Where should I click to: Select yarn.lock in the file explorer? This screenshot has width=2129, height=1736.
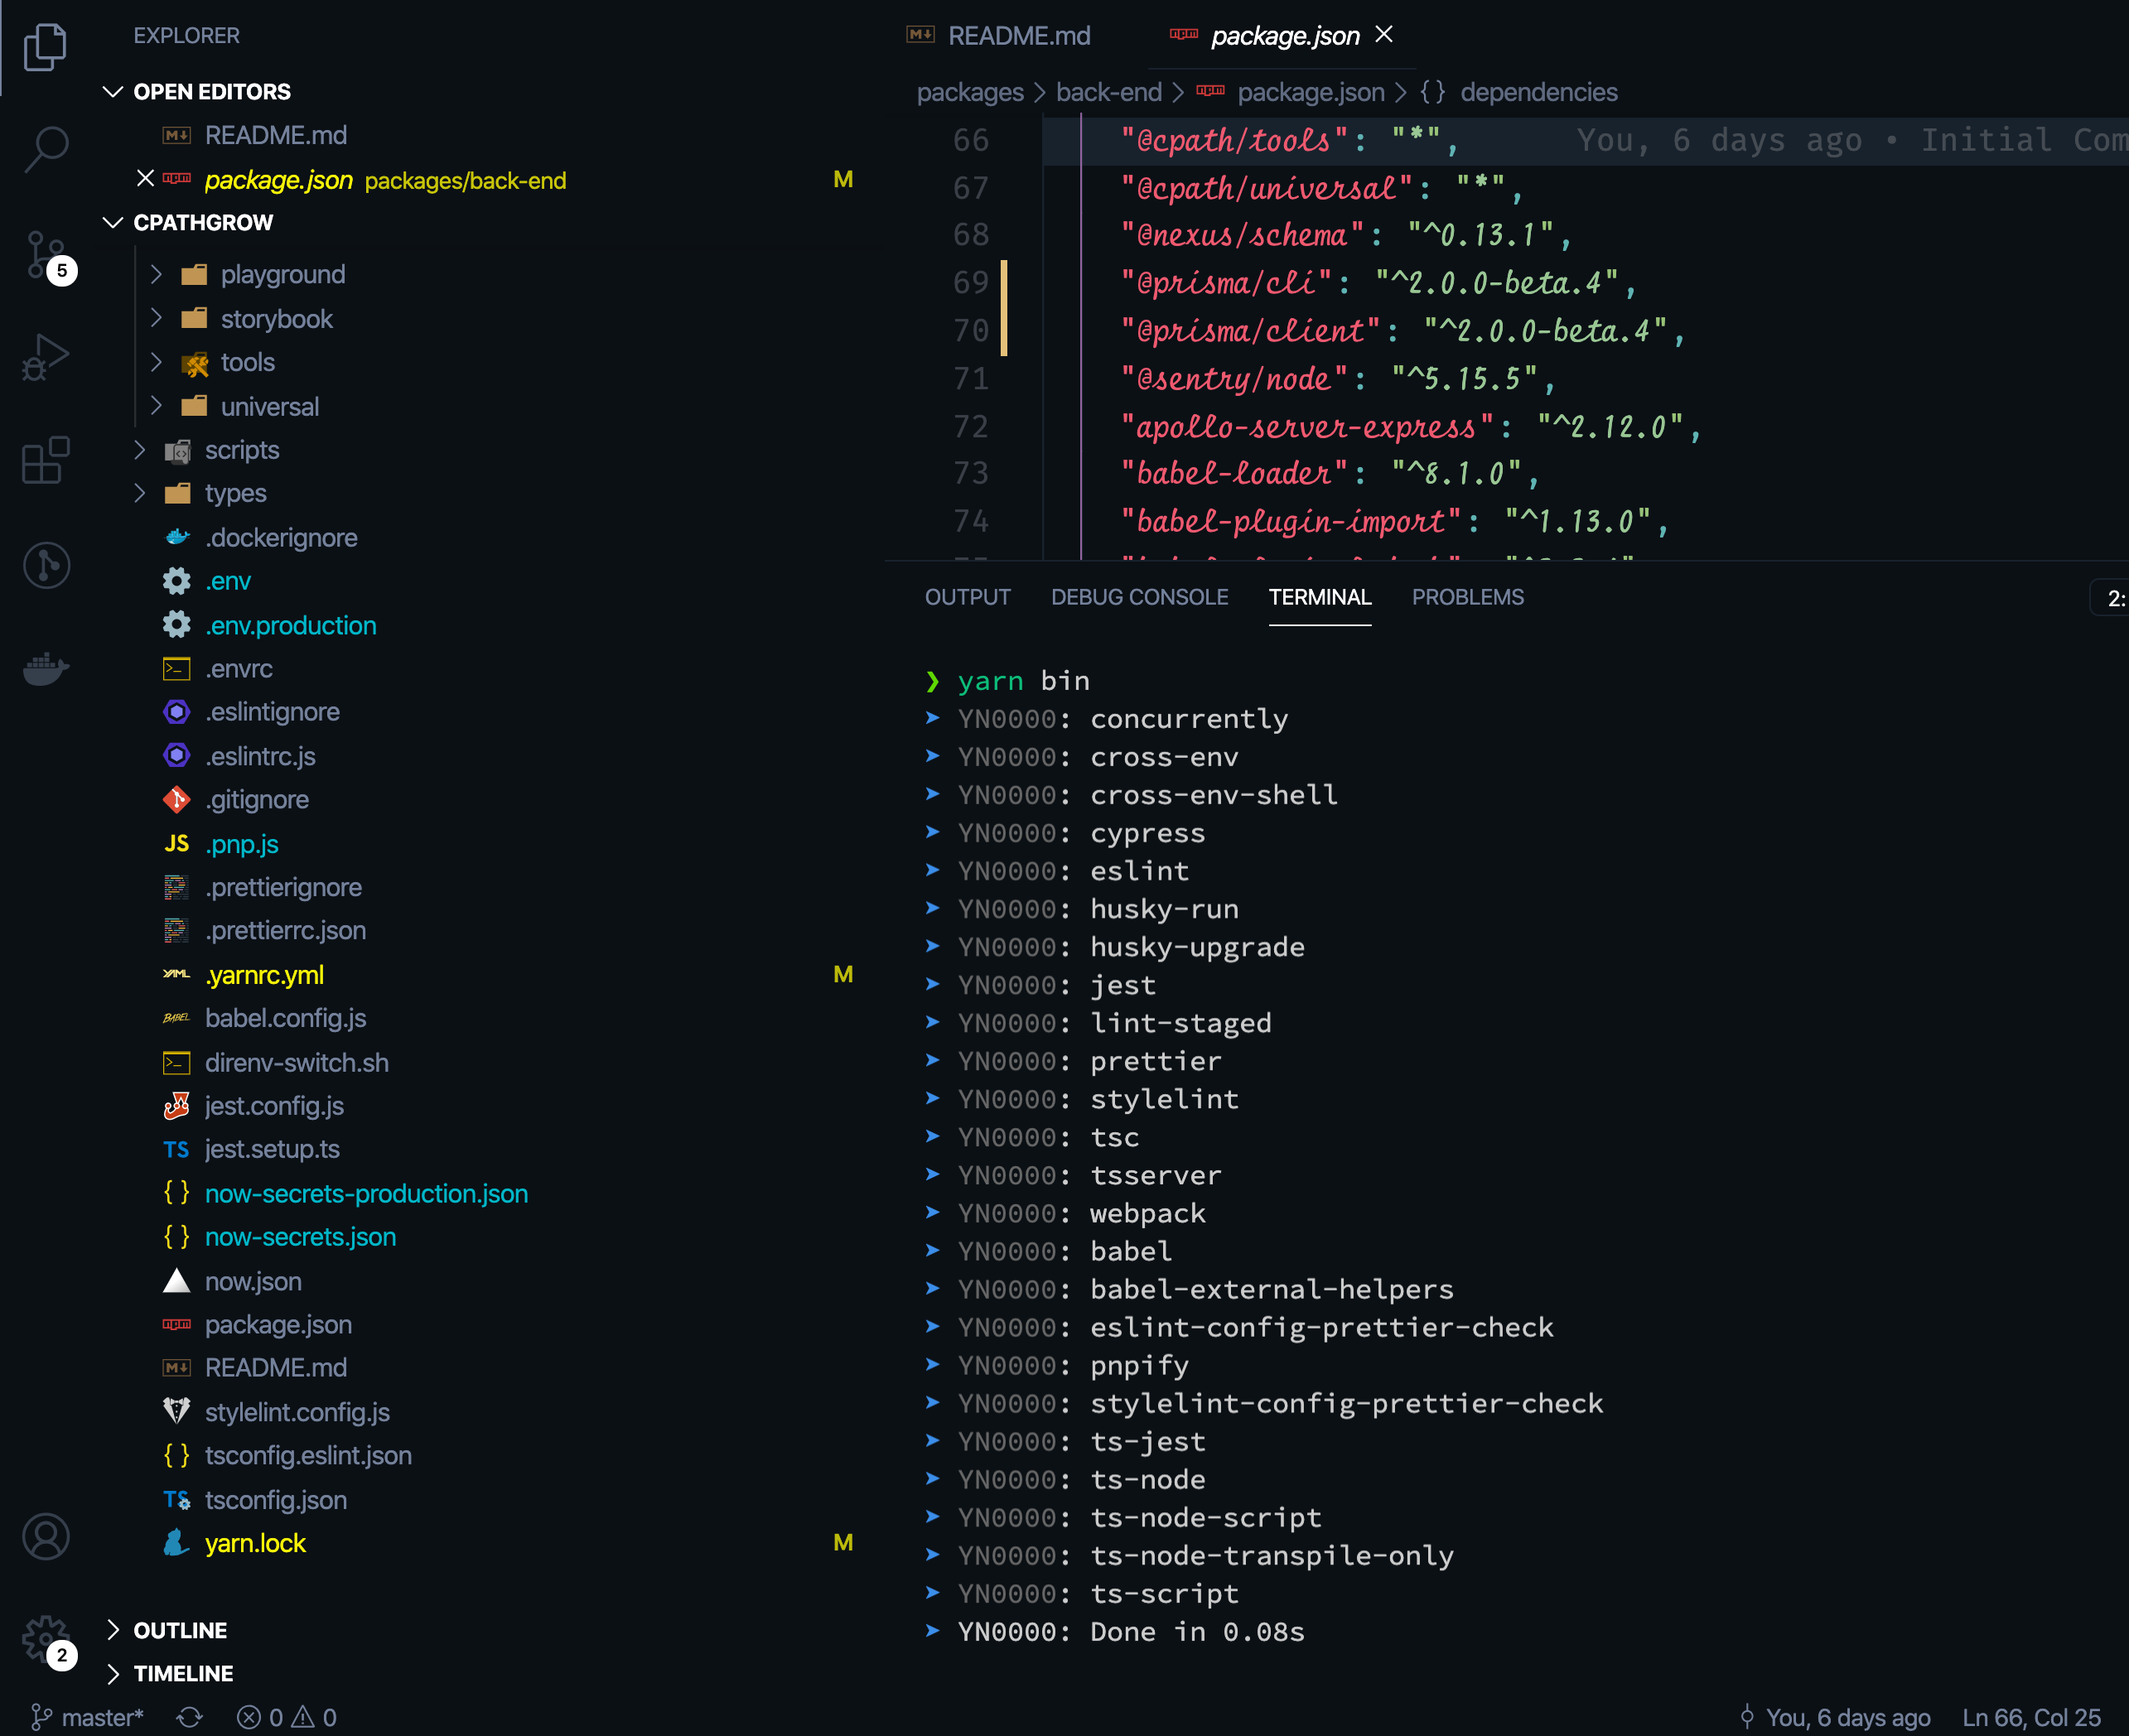256,1543
